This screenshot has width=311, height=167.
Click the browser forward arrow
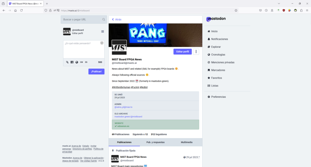coord(9,11)
